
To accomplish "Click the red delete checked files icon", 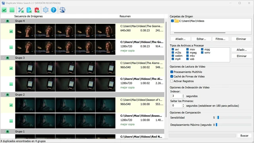I will [37, 10].
